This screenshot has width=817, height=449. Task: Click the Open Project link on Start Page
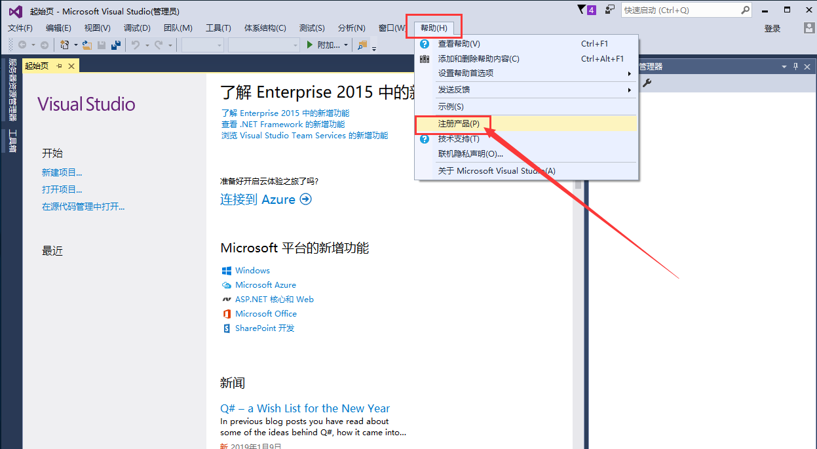tap(62, 189)
